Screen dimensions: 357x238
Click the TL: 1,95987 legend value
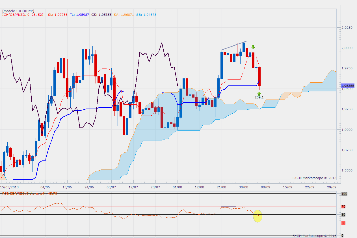79,15
